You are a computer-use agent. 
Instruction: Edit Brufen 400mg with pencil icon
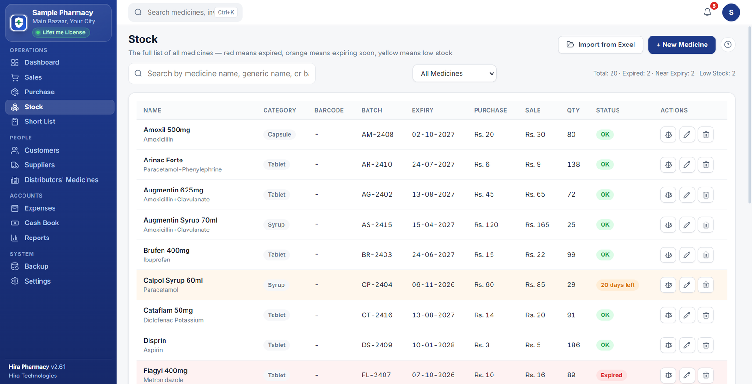(687, 255)
